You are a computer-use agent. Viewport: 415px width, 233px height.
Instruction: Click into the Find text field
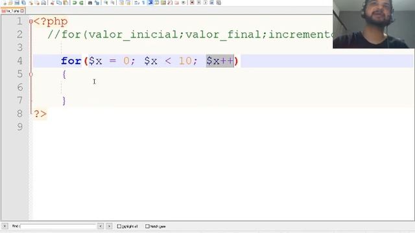[58, 227]
